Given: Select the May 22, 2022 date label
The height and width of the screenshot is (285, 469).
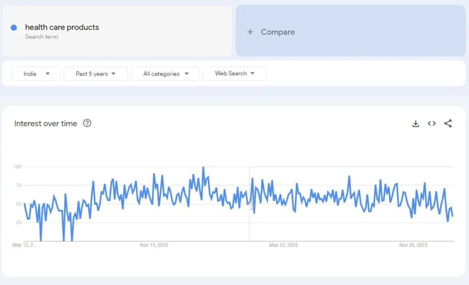Looking at the screenshot, I should (284, 245).
